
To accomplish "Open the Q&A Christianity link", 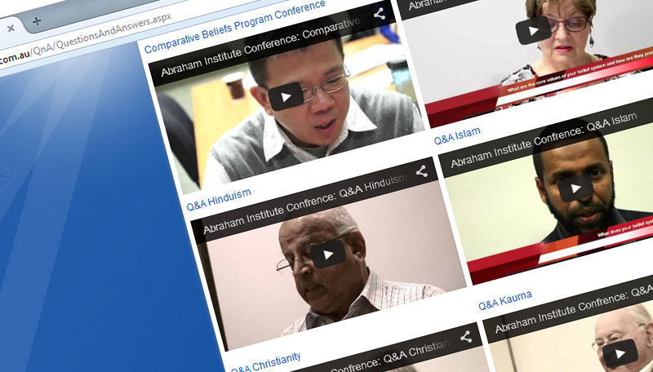I will [x=266, y=362].
